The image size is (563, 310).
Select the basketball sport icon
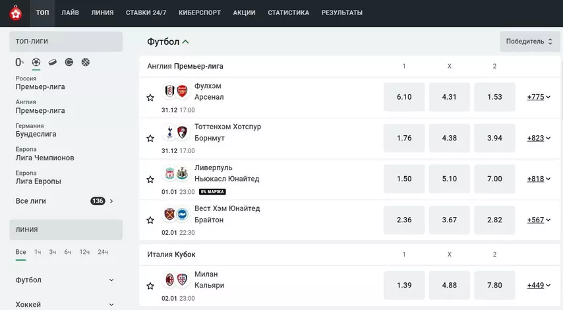coord(86,62)
